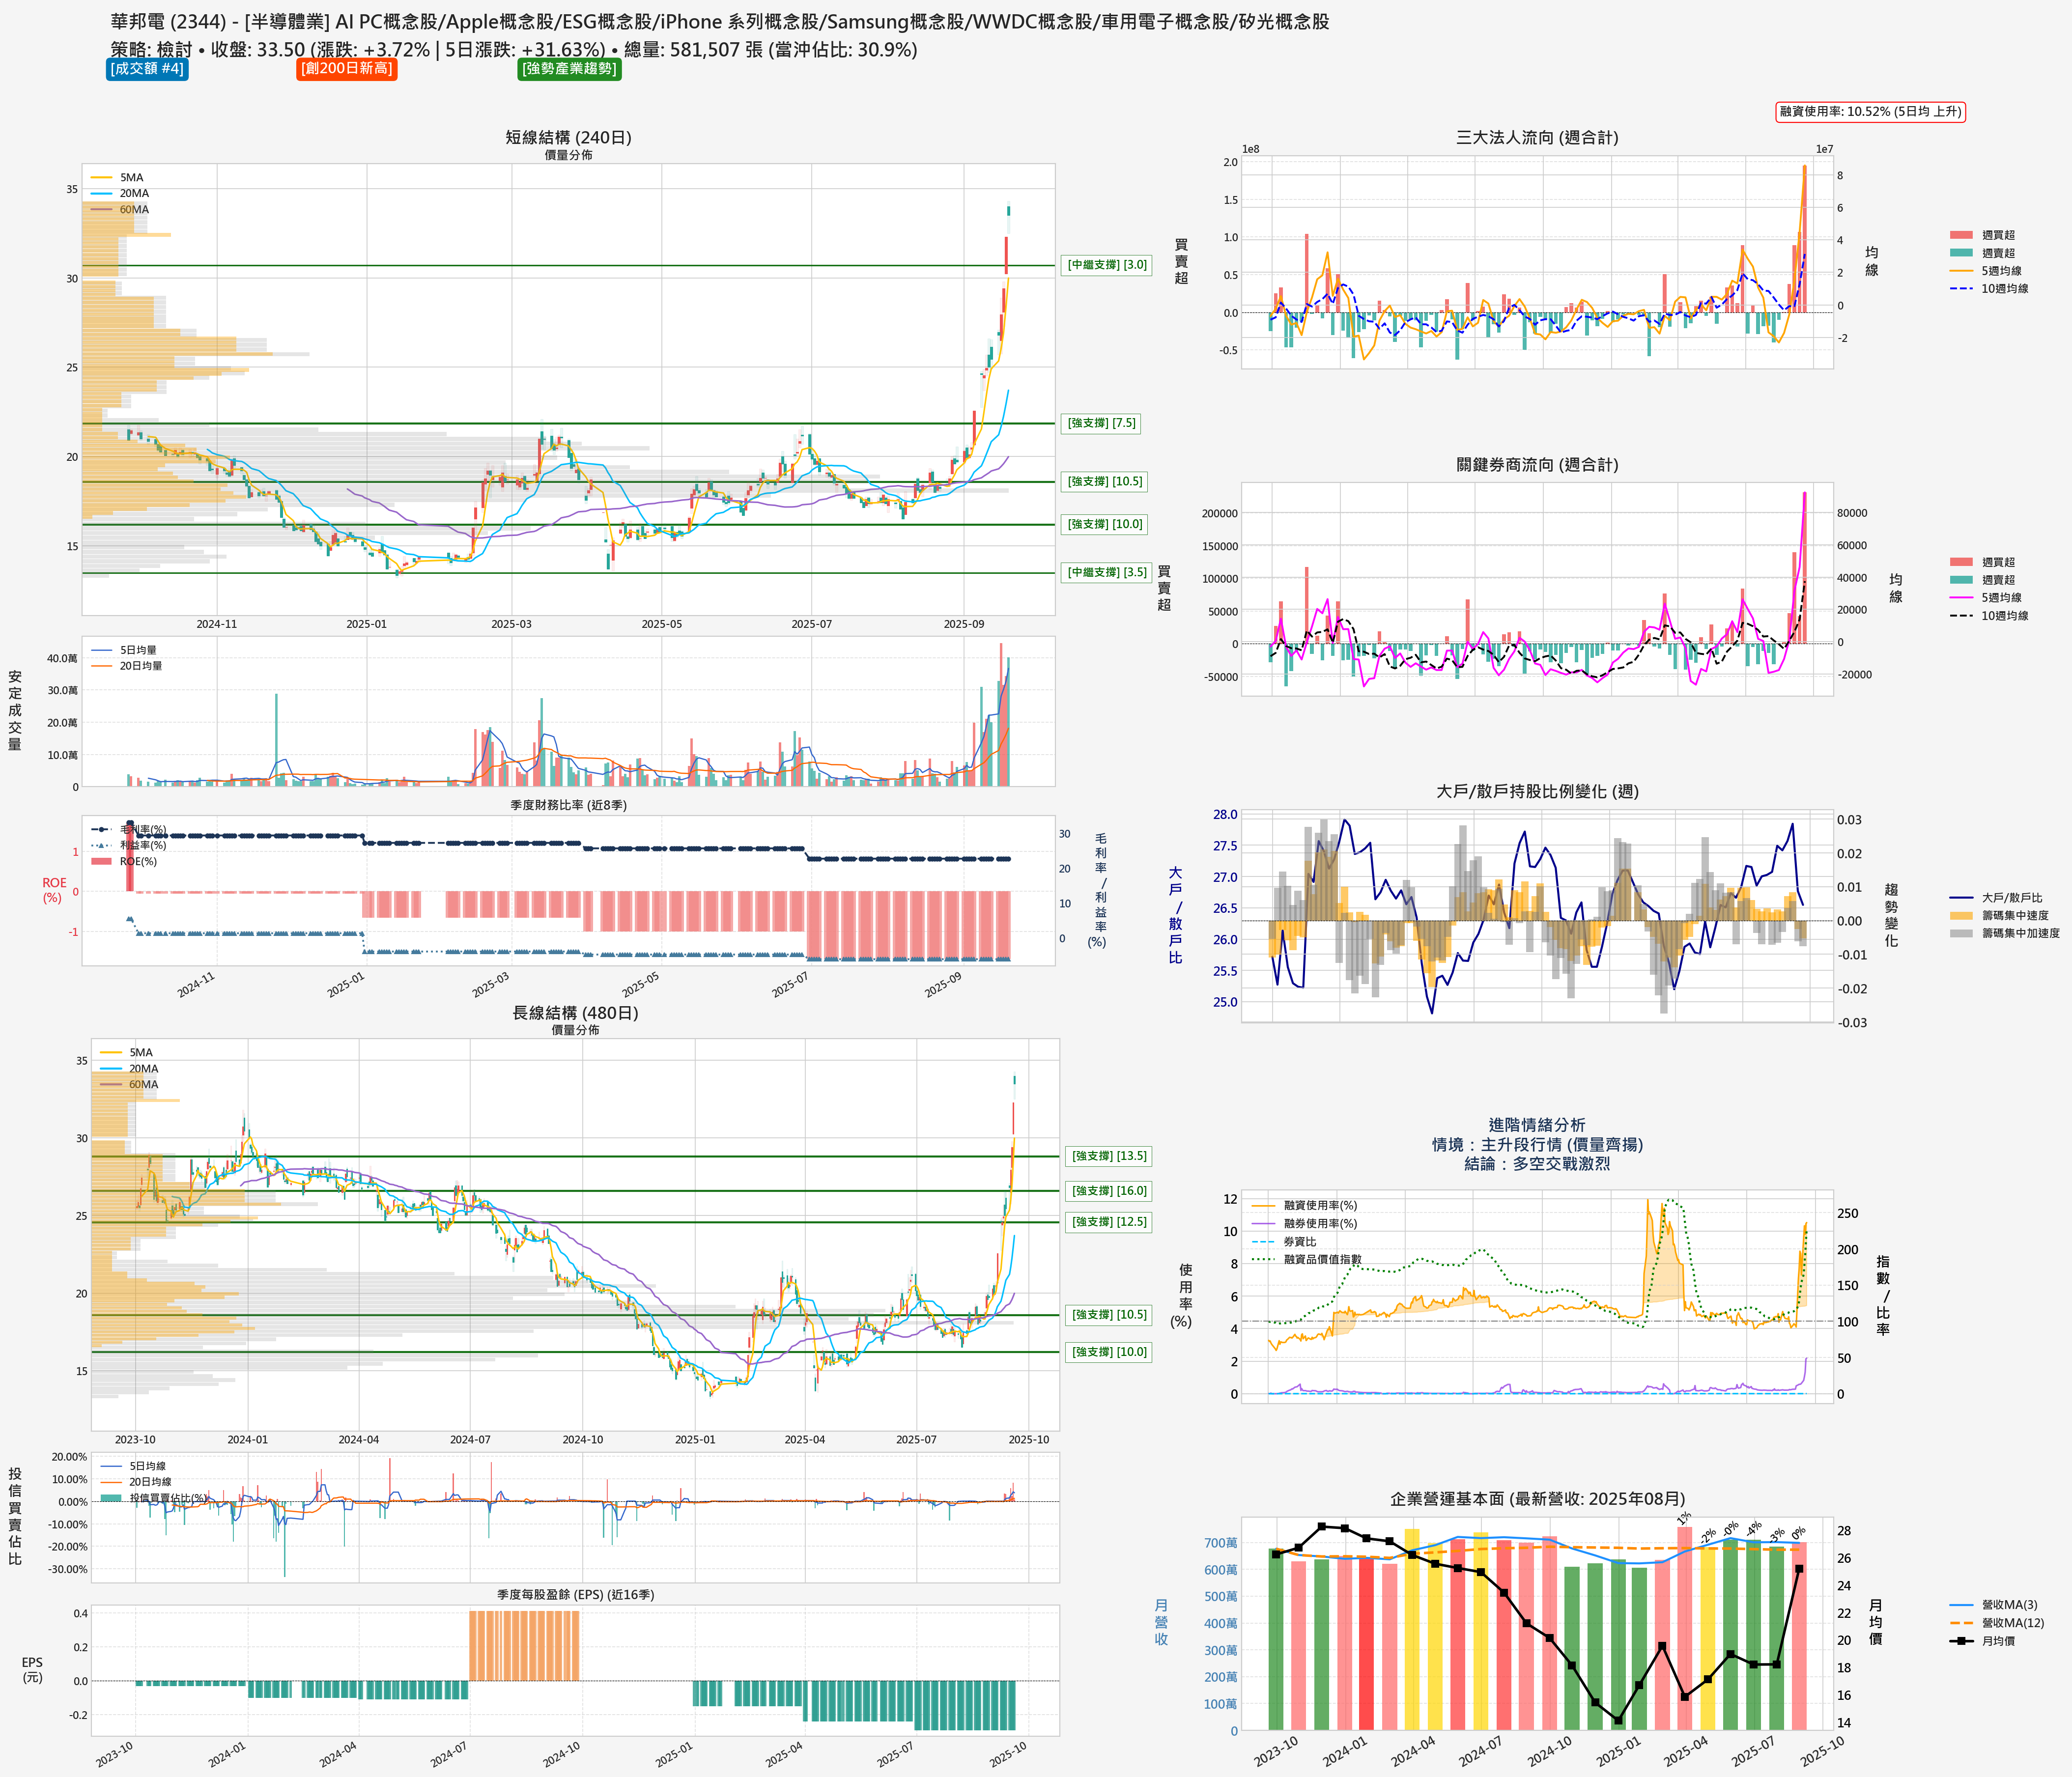Click the 強支撐 [16.0] label in long-term chart
The width and height of the screenshot is (2072, 1777).
1109,1191
